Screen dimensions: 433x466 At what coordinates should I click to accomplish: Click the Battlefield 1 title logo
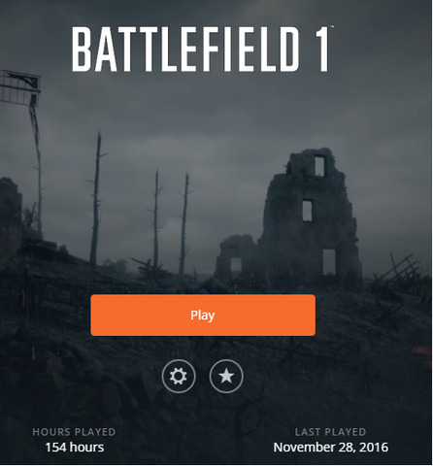[x=202, y=50]
